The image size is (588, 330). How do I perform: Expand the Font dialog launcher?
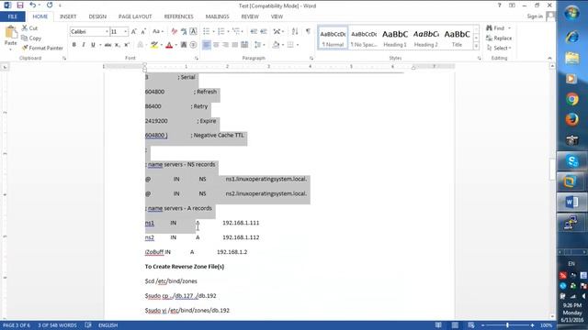pyautogui.click(x=196, y=59)
